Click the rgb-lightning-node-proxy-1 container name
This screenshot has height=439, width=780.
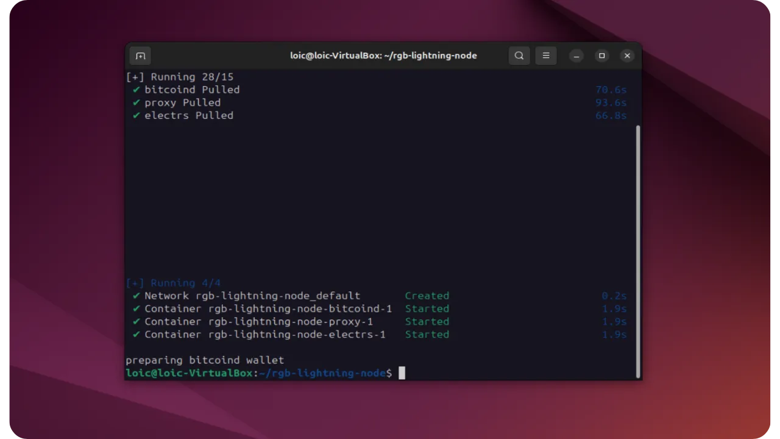click(290, 321)
